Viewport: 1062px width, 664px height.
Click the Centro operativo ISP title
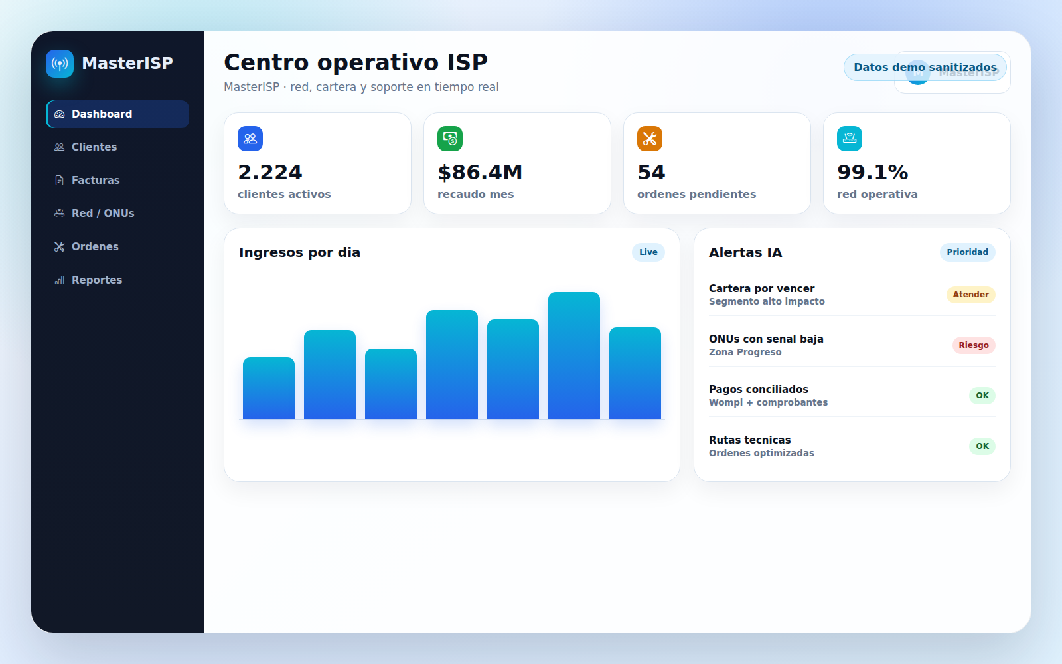[356, 63]
